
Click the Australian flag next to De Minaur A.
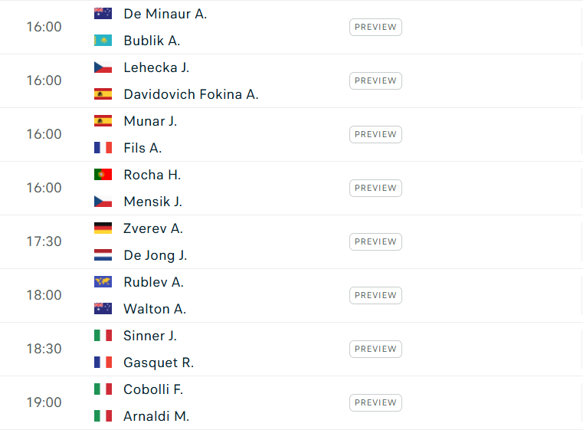(x=103, y=14)
